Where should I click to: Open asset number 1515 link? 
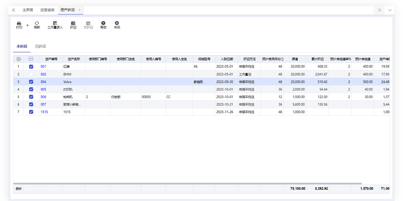[44, 112]
